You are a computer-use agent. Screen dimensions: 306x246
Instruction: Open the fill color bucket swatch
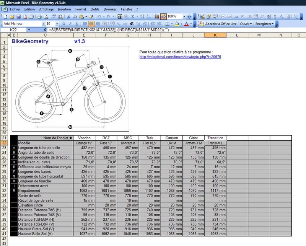click(x=177, y=24)
